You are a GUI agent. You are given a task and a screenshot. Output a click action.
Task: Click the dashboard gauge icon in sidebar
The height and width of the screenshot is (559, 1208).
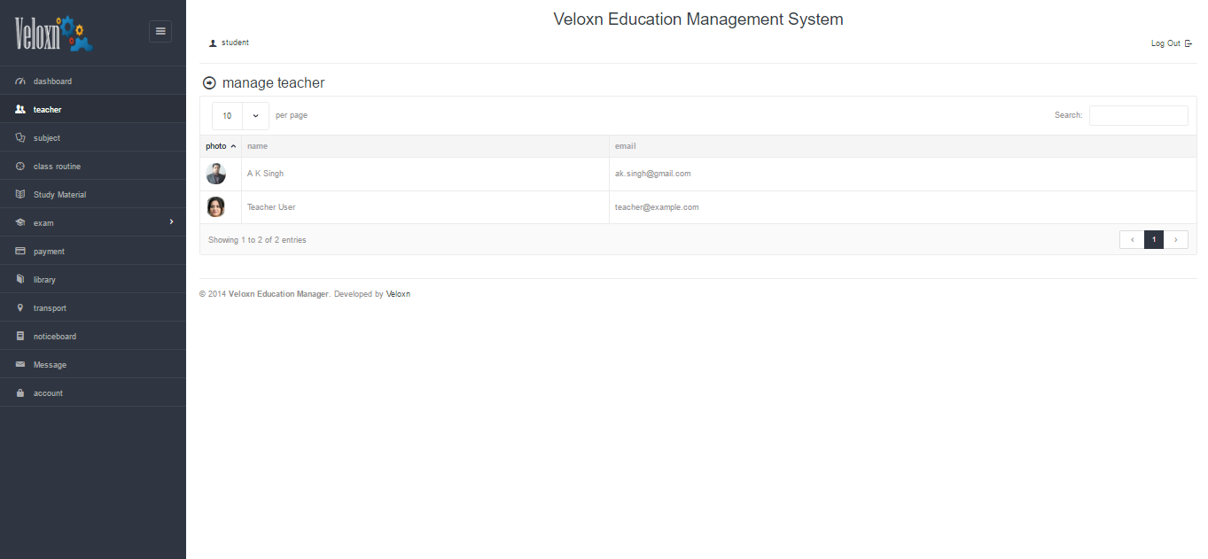(x=20, y=82)
